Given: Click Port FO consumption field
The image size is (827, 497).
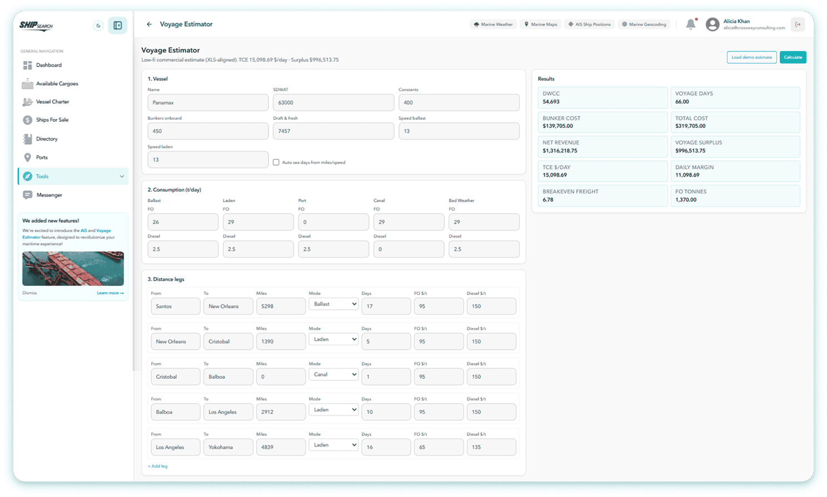Looking at the screenshot, I should tap(333, 222).
